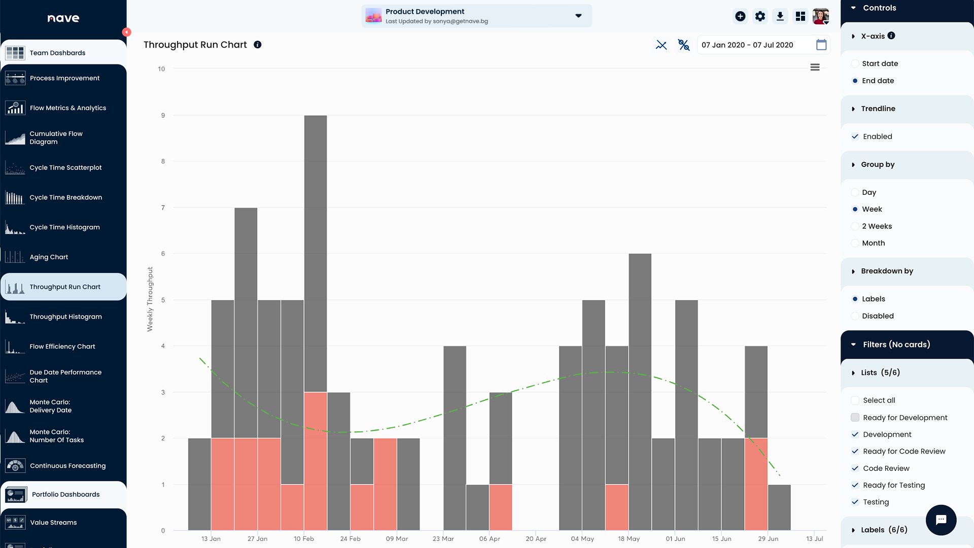Open the Aging Chart
This screenshot has width=974, height=548.
[49, 257]
